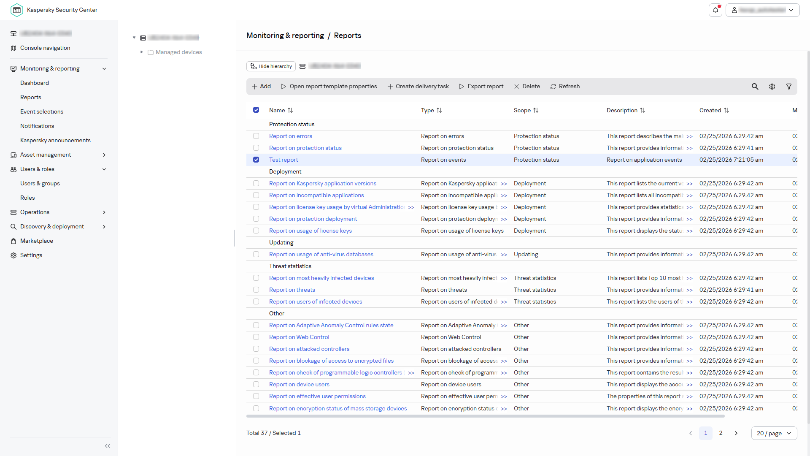Open the filter funnel icon
The image size is (810, 456).
[789, 87]
